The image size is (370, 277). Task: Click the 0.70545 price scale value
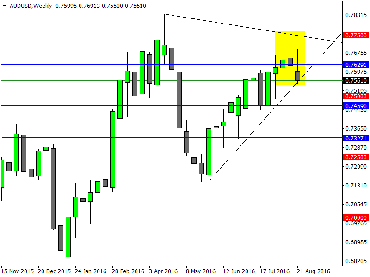[x=356, y=205]
